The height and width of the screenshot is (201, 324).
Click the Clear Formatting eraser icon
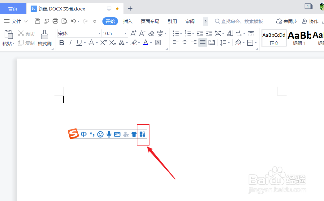point(151,33)
